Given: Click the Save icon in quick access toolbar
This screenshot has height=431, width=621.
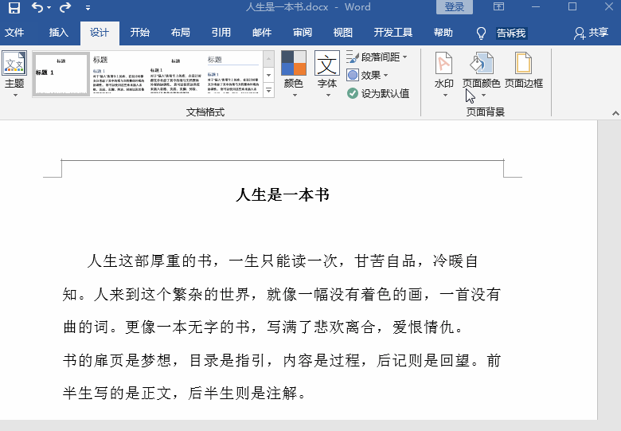Looking at the screenshot, I should (x=14, y=8).
